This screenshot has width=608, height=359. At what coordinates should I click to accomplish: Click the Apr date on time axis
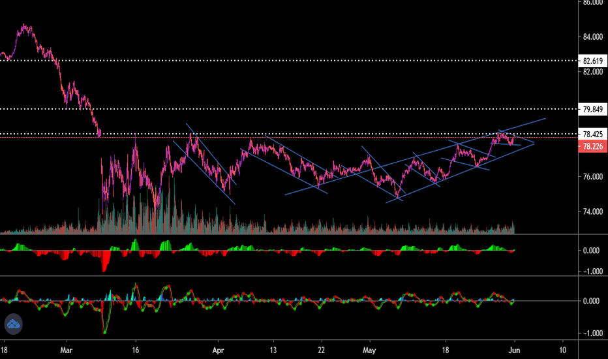click(x=219, y=350)
